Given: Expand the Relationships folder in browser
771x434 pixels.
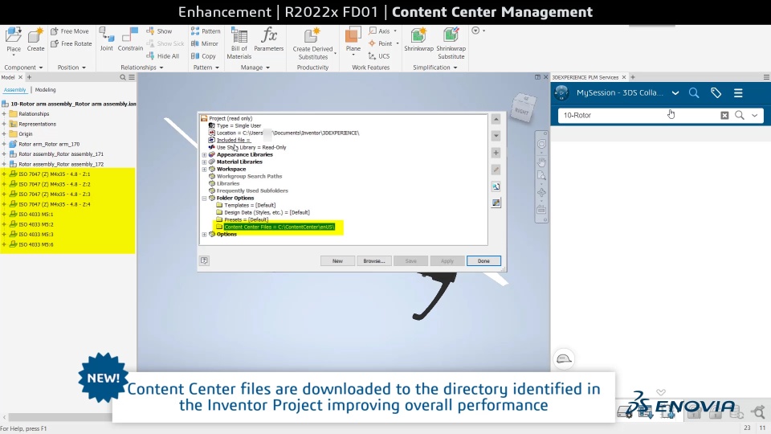Looking at the screenshot, I should [4, 113].
